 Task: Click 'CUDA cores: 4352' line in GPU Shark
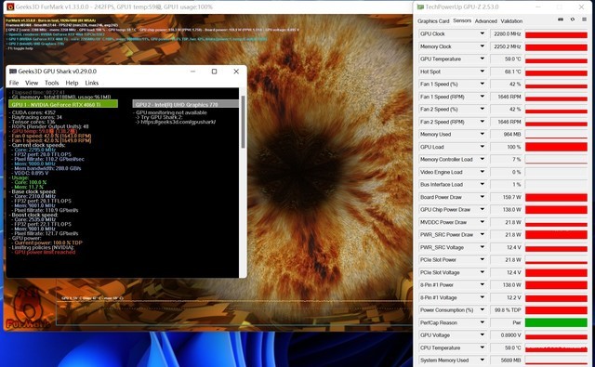[x=33, y=112]
